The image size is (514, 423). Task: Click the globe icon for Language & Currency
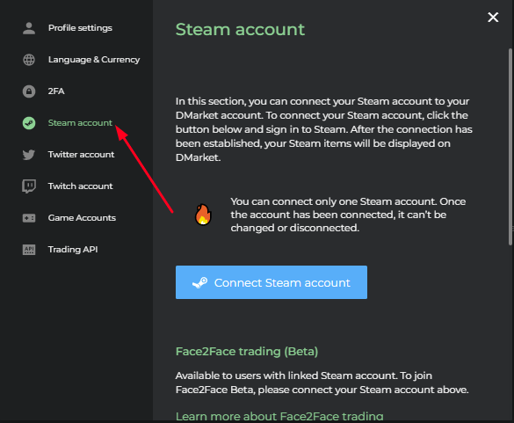click(29, 60)
